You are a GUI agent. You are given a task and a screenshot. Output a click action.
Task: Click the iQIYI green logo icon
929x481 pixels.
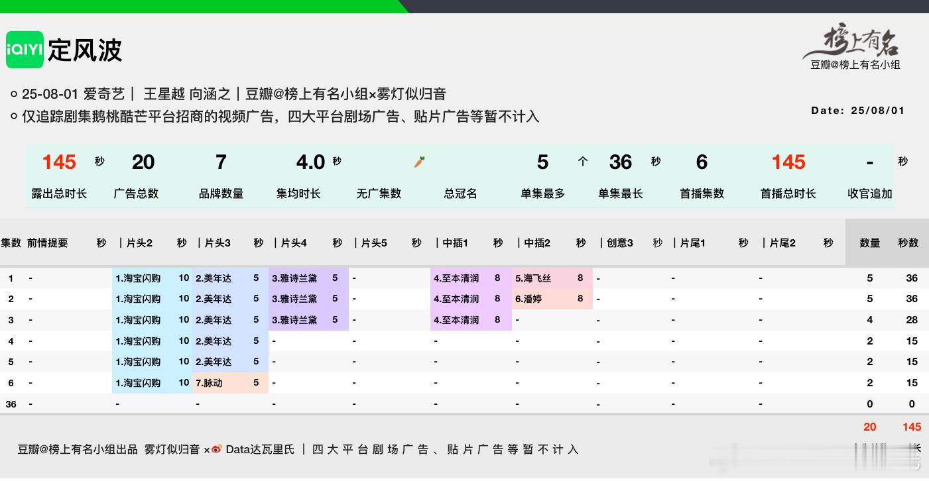coord(25,50)
